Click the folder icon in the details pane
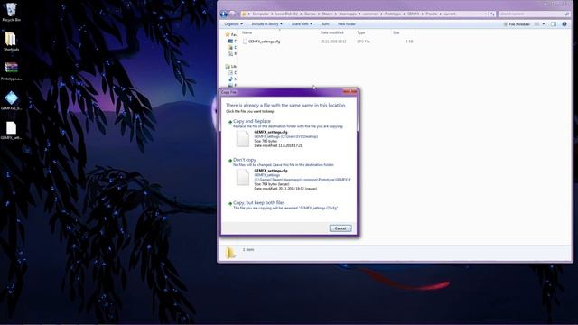The image size is (578, 325). [x=230, y=253]
